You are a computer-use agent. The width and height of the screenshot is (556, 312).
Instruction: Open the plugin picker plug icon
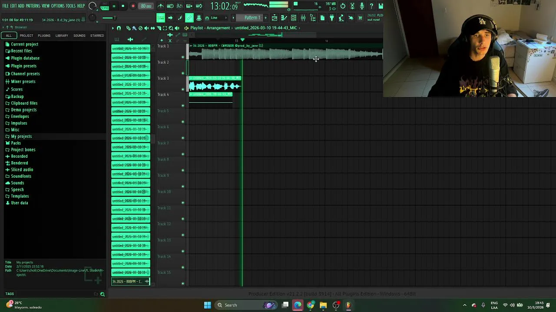click(x=331, y=18)
